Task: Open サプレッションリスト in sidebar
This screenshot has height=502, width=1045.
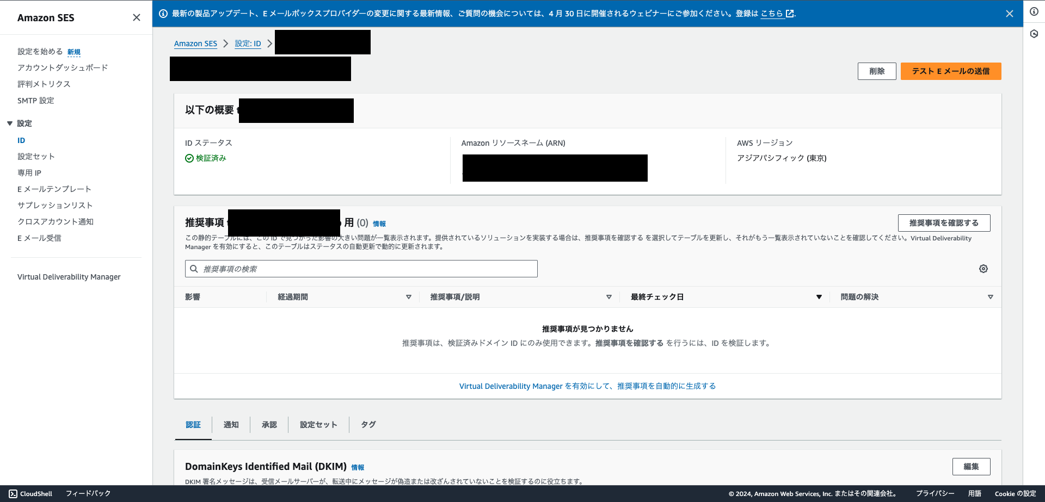Action: coord(55,206)
